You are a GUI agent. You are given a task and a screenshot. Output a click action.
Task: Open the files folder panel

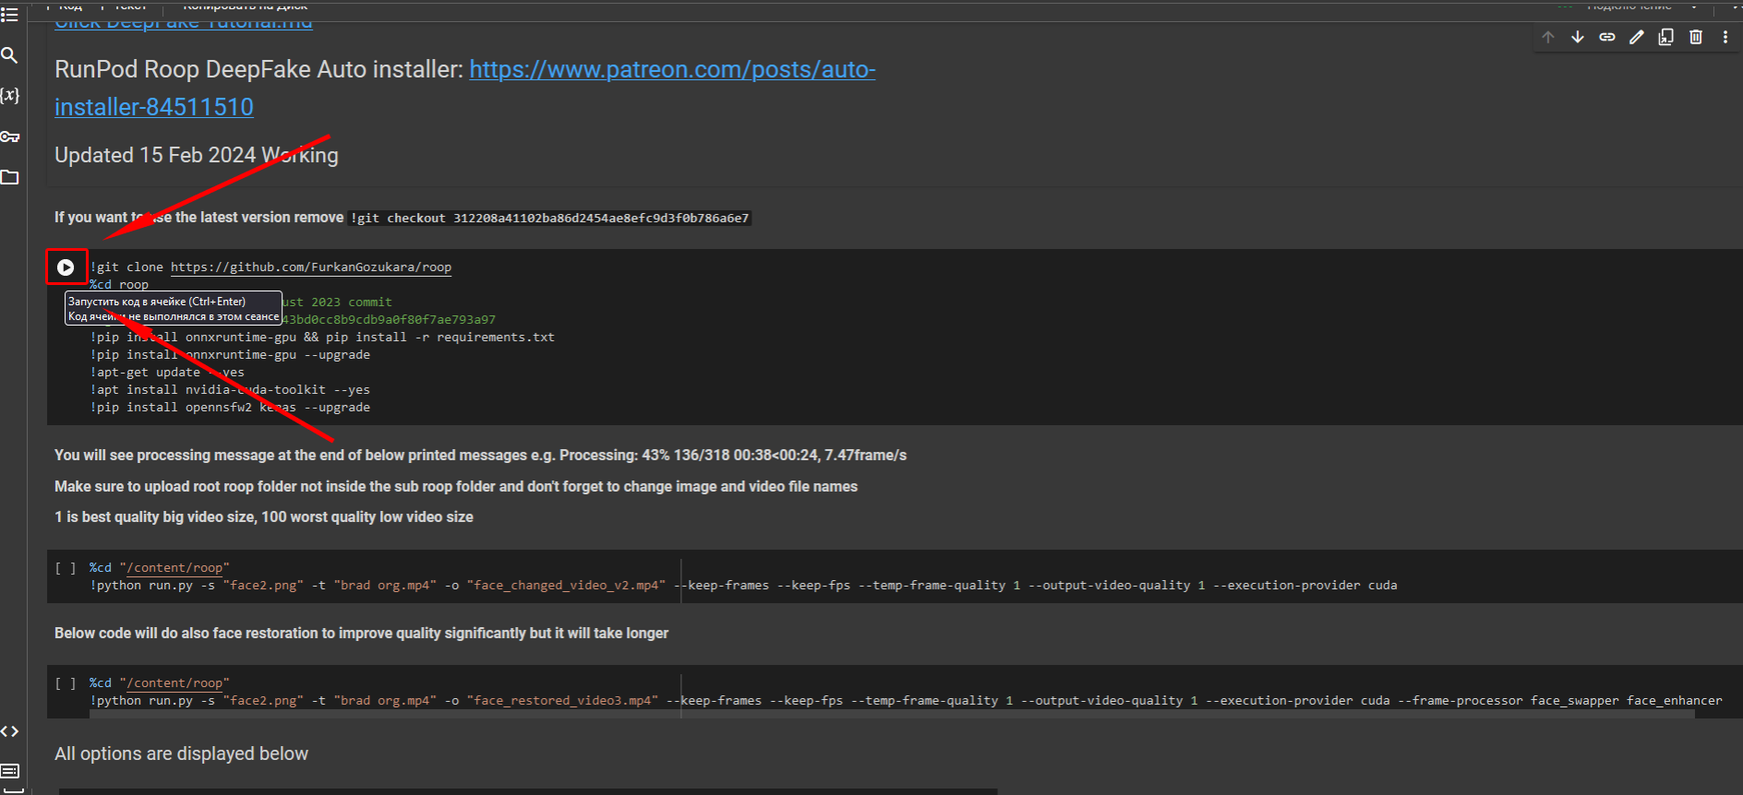(9, 177)
